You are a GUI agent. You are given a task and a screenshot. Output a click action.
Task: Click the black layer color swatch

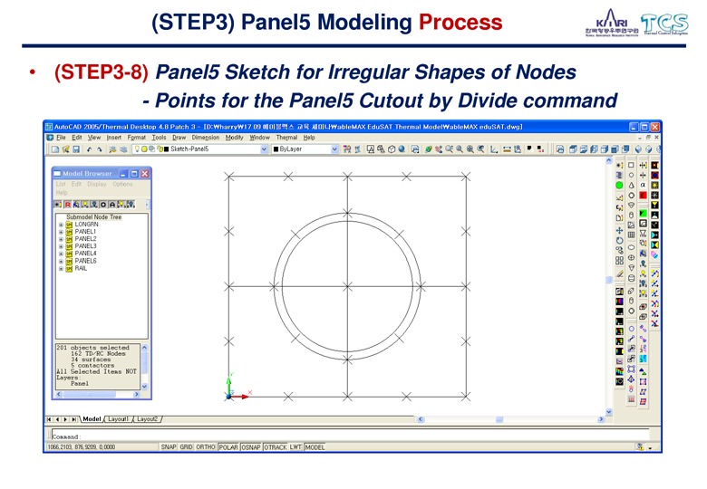(166, 149)
